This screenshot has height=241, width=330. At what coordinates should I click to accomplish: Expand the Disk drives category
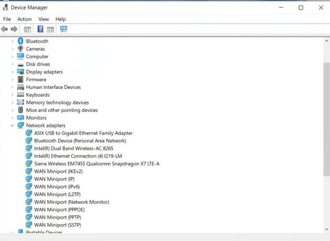(x=12, y=64)
